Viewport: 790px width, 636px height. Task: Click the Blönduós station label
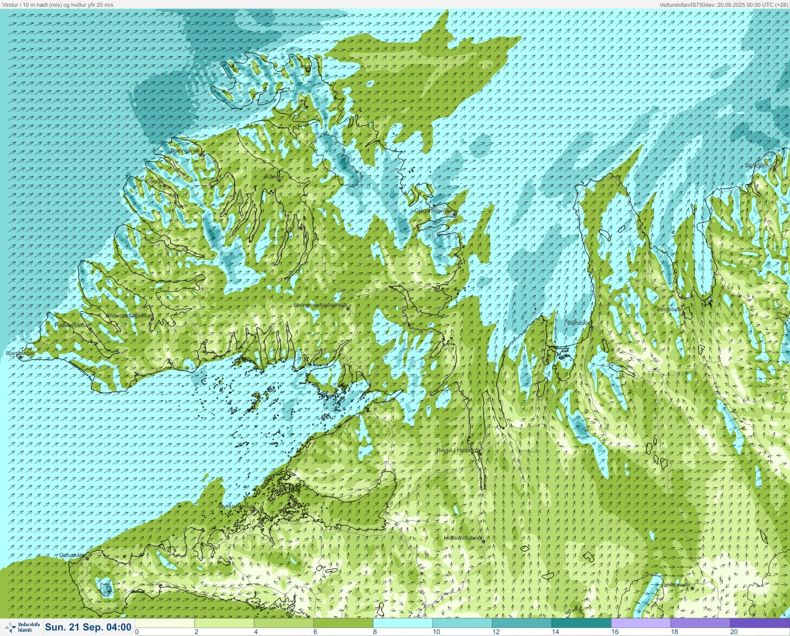579,322
